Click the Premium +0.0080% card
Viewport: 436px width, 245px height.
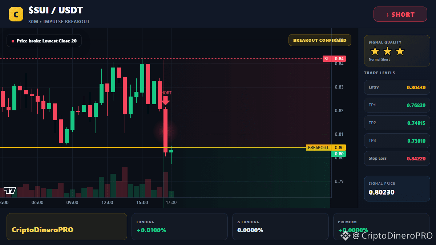click(381, 226)
